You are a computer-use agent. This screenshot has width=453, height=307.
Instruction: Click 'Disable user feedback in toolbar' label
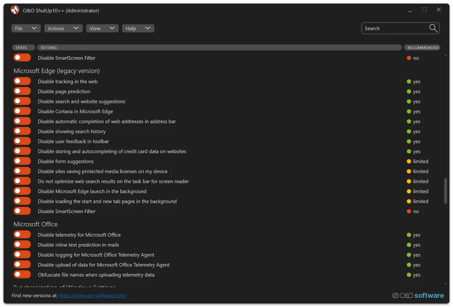pyautogui.click(x=73, y=141)
